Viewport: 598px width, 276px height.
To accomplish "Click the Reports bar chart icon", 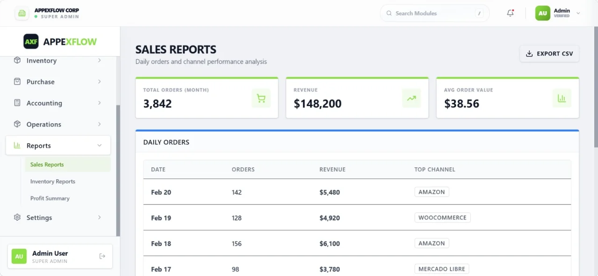I will [x=17, y=145].
